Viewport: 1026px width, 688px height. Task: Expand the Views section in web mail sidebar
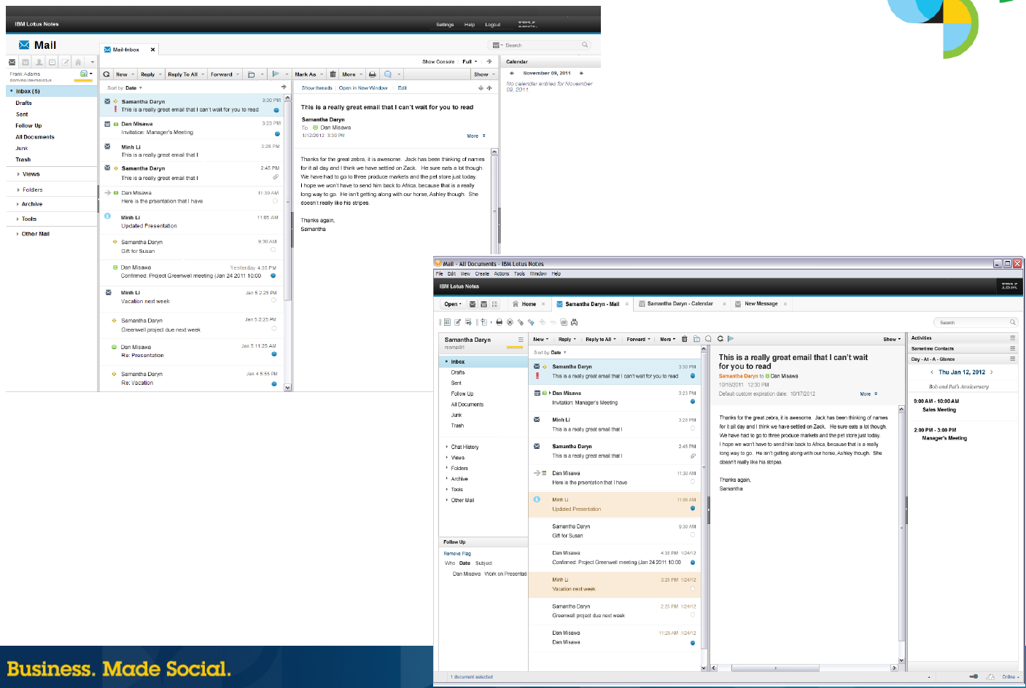point(18,174)
